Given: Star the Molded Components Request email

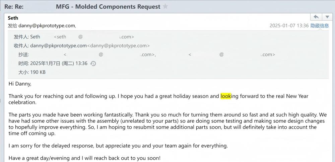Looking at the screenshot, I should [165, 7].
